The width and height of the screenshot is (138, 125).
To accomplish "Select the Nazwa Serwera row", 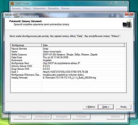I will pyautogui.click(x=68, y=49).
